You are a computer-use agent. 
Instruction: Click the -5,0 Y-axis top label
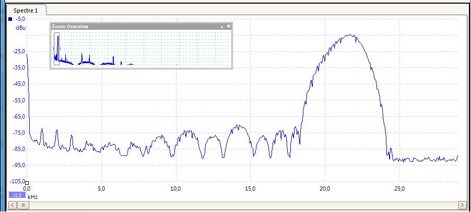point(20,19)
